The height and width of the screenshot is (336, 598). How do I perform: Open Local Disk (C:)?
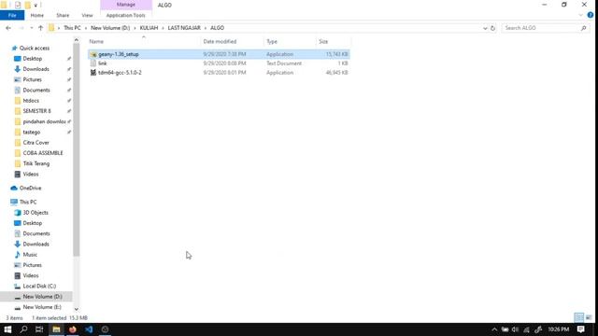coord(39,287)
